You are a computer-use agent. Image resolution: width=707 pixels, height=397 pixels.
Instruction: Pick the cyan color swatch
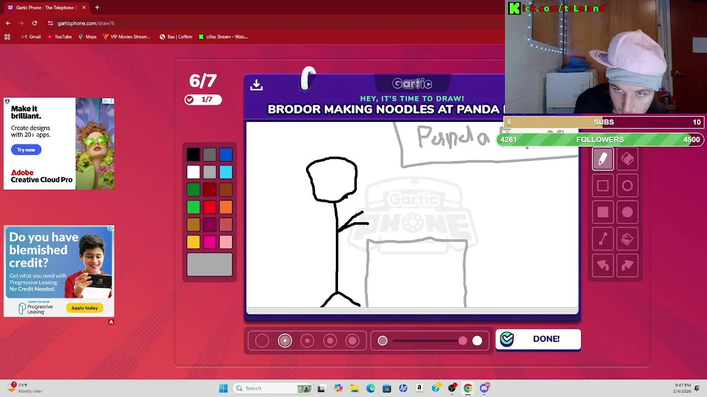[x=225, y=173]
